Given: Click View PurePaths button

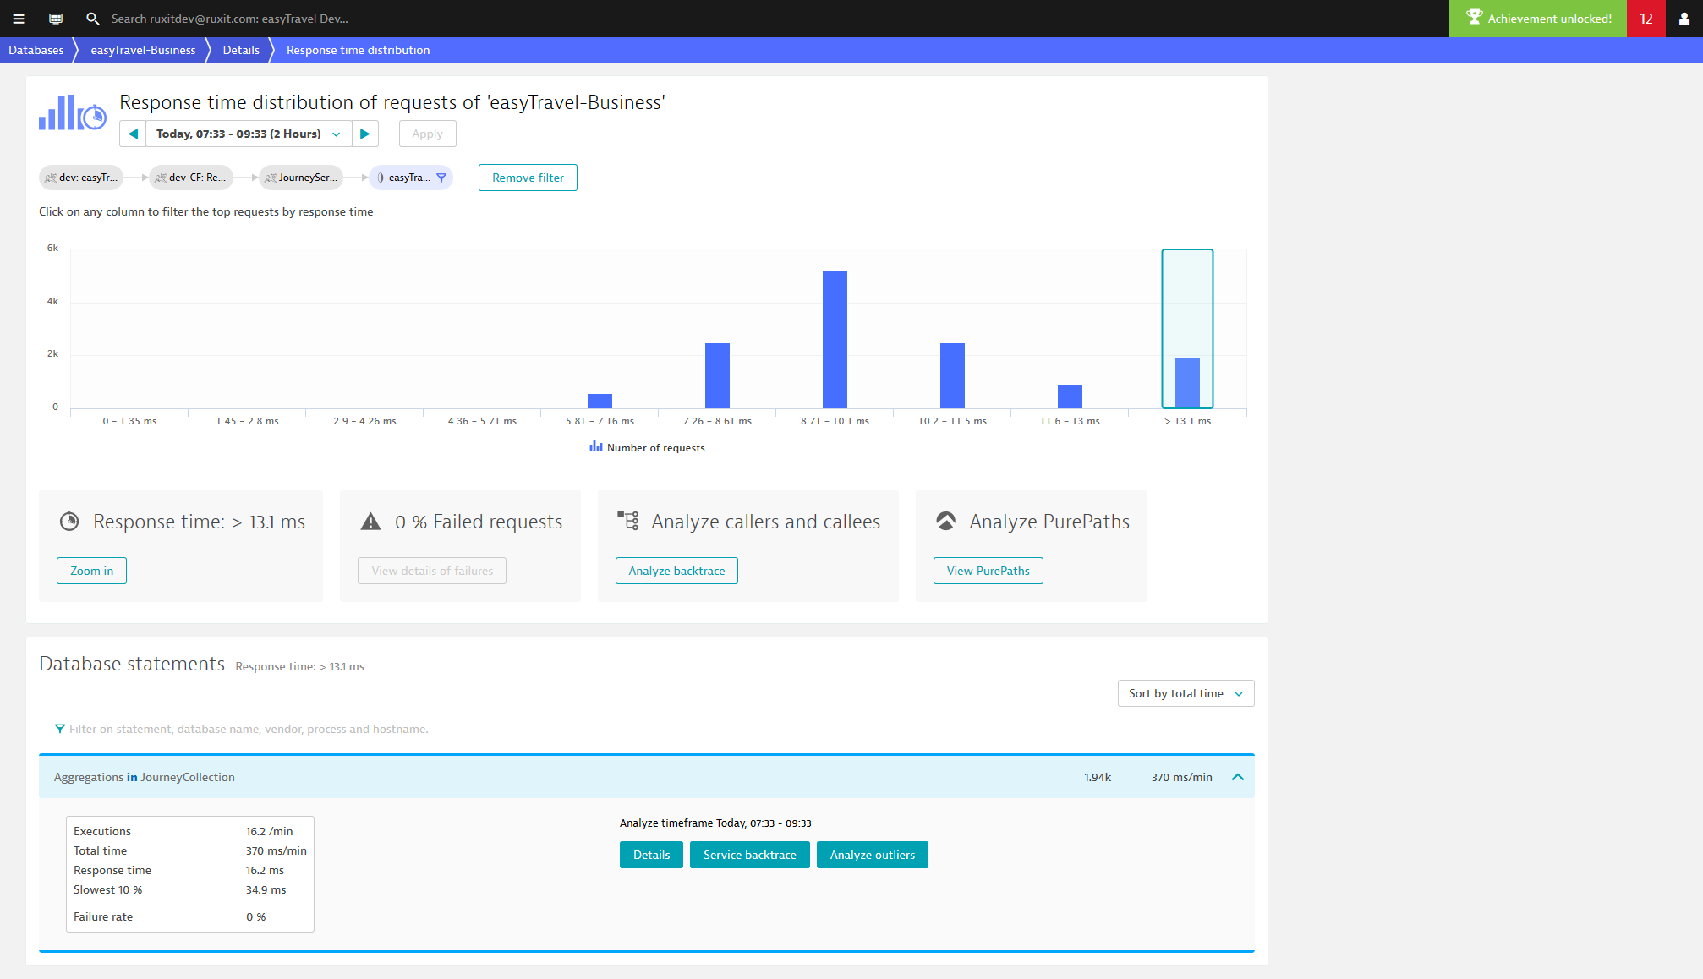Looking at the screenshot, I should [988, 571].
